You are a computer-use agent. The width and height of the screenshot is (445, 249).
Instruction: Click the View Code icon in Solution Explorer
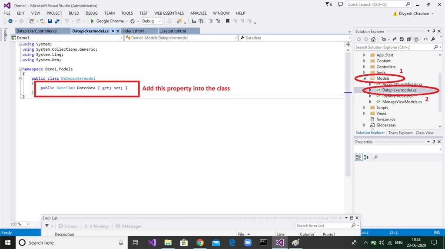click(426, 39)
